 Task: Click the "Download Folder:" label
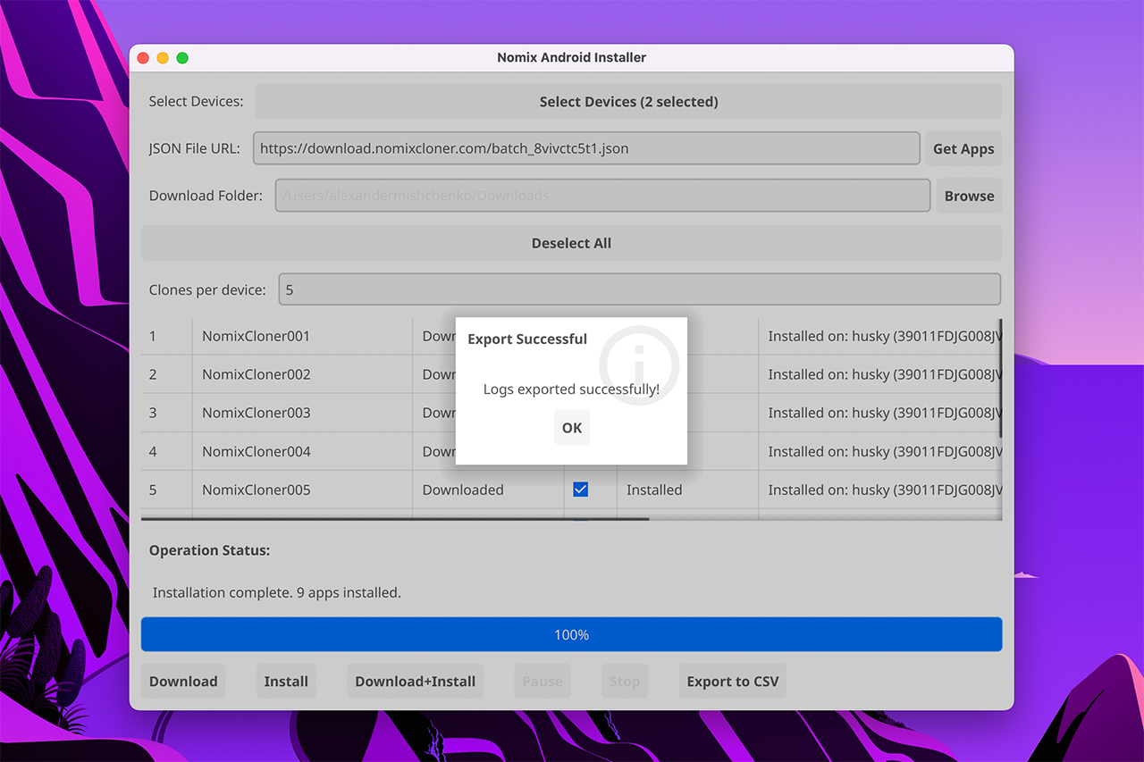point(206,196)
